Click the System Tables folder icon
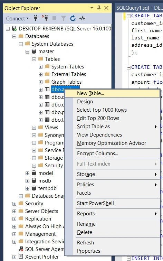 pos(47,66)
